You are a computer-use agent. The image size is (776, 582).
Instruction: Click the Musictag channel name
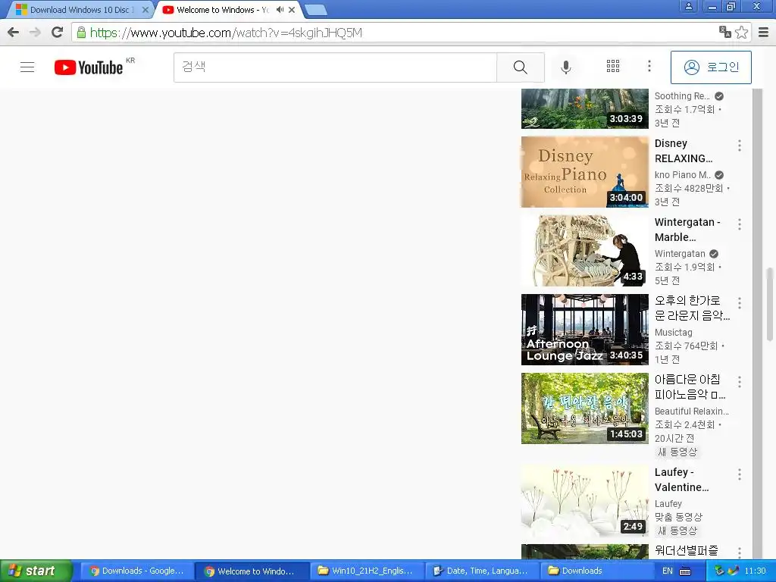coord(673,333)
